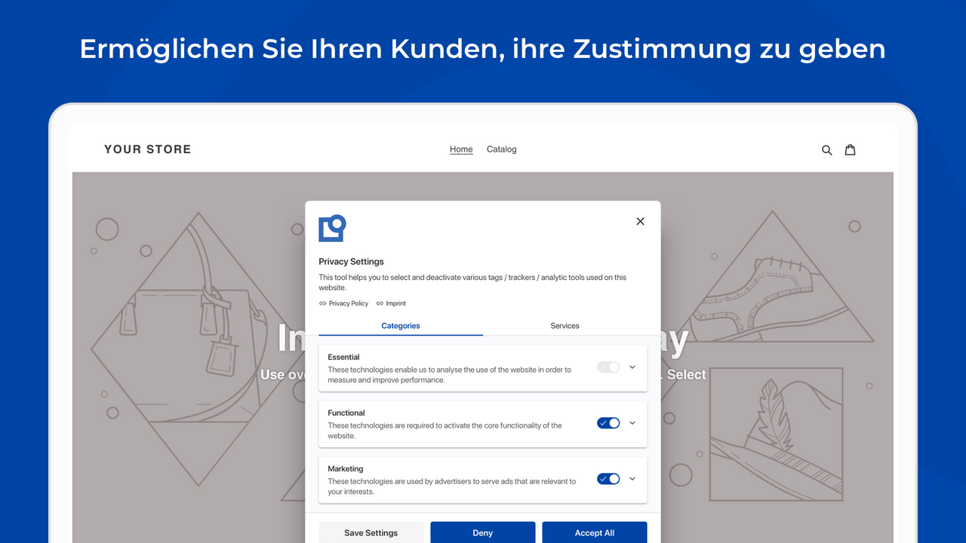The image size is (966, 543).
Task: Switch to the Categories tab
Action: [x=401, y=326]
